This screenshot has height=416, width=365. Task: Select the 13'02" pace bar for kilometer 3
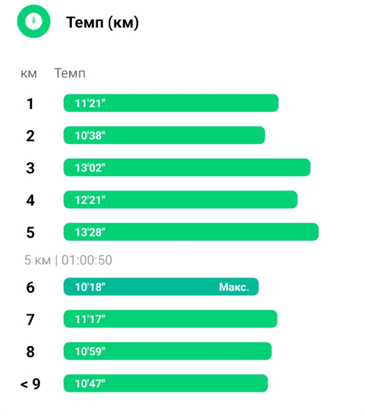[x=187, y=167]
